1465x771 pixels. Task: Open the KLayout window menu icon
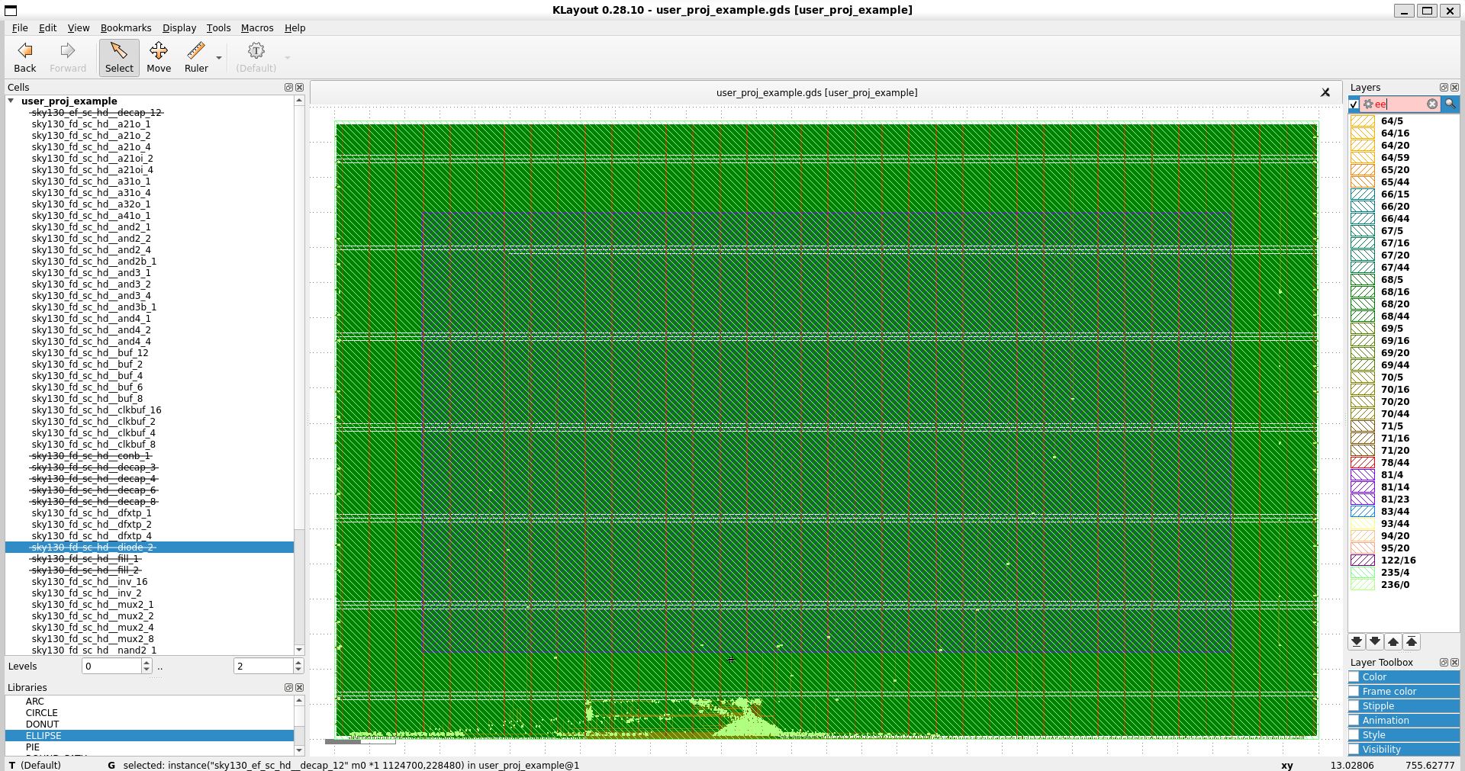[11, 10]
